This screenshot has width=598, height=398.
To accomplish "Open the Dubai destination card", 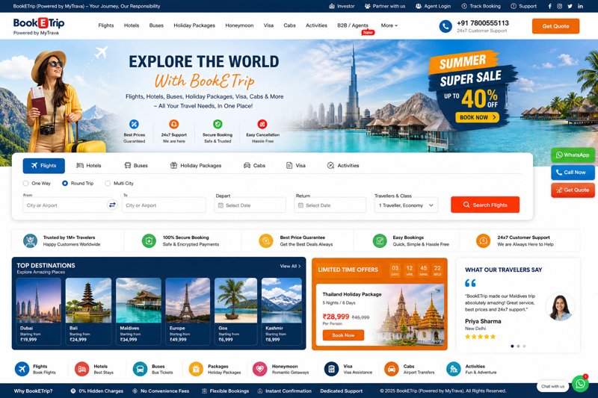I will tap(39, 311).
